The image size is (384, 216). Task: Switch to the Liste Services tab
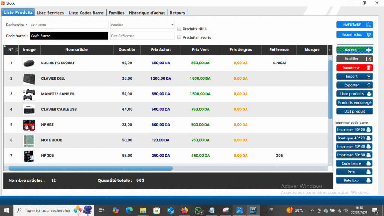tap(50, 13)
